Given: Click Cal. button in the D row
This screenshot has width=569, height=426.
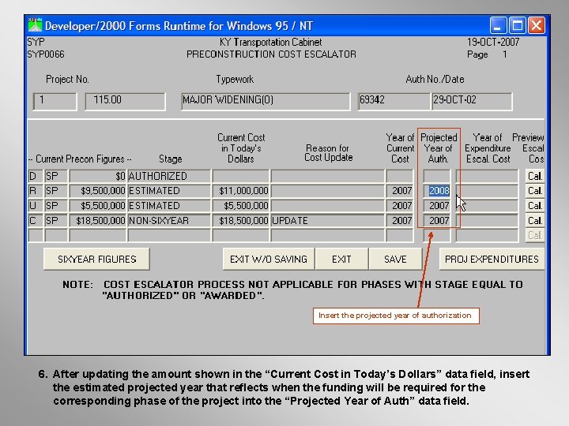Looking at the screenshot, I should [535, 176].
